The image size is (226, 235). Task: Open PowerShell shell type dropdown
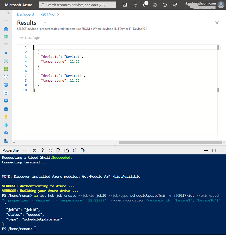(14, 150)
